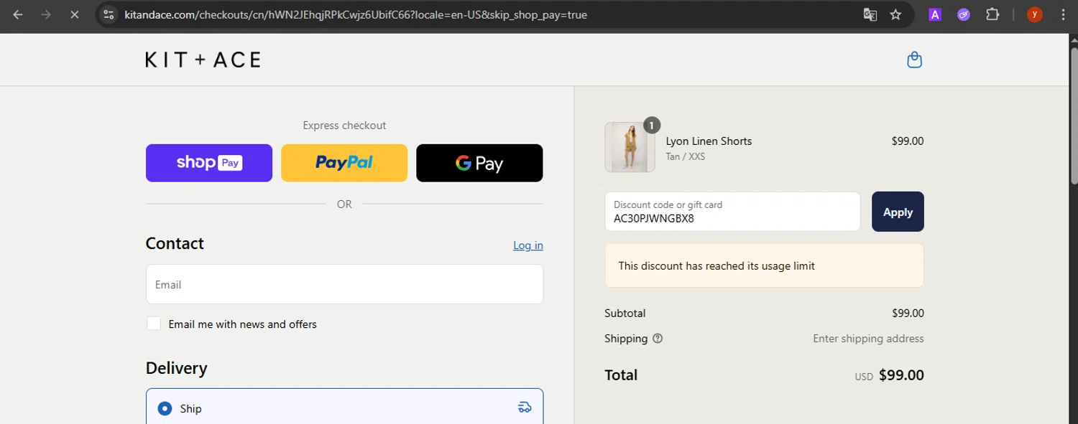
Task: Click the delivery truck icon
Action: (x=525, y=407)
